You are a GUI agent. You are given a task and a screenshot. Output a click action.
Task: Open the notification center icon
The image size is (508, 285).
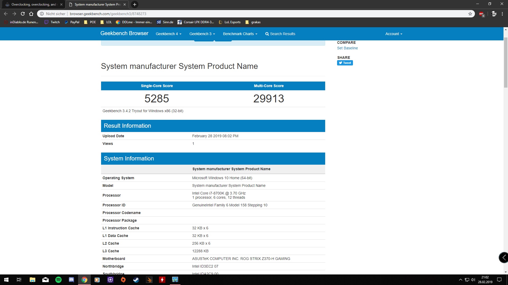pos(499,280)
